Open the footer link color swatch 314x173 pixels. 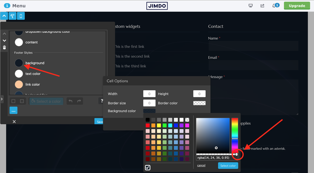(x=19, y=84)
